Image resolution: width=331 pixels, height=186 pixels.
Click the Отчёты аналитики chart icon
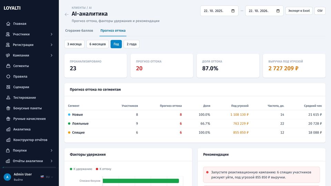[8, 161]
